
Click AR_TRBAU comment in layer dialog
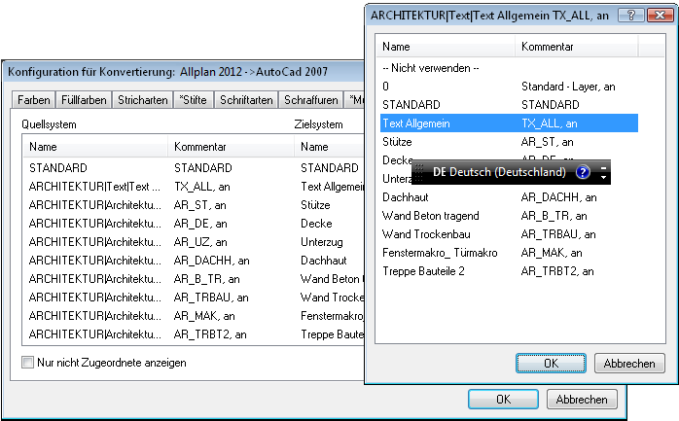tap(558, 234)
